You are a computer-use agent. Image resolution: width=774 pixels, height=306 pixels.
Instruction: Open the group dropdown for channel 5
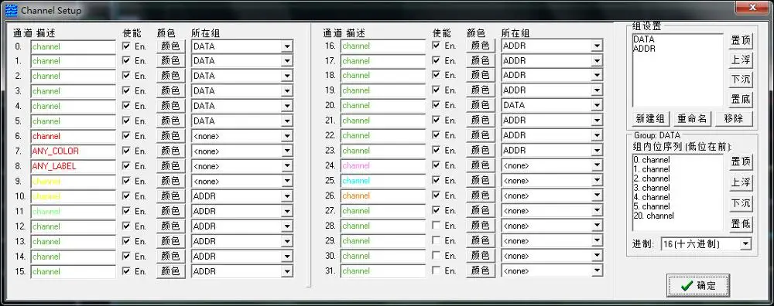287,121
